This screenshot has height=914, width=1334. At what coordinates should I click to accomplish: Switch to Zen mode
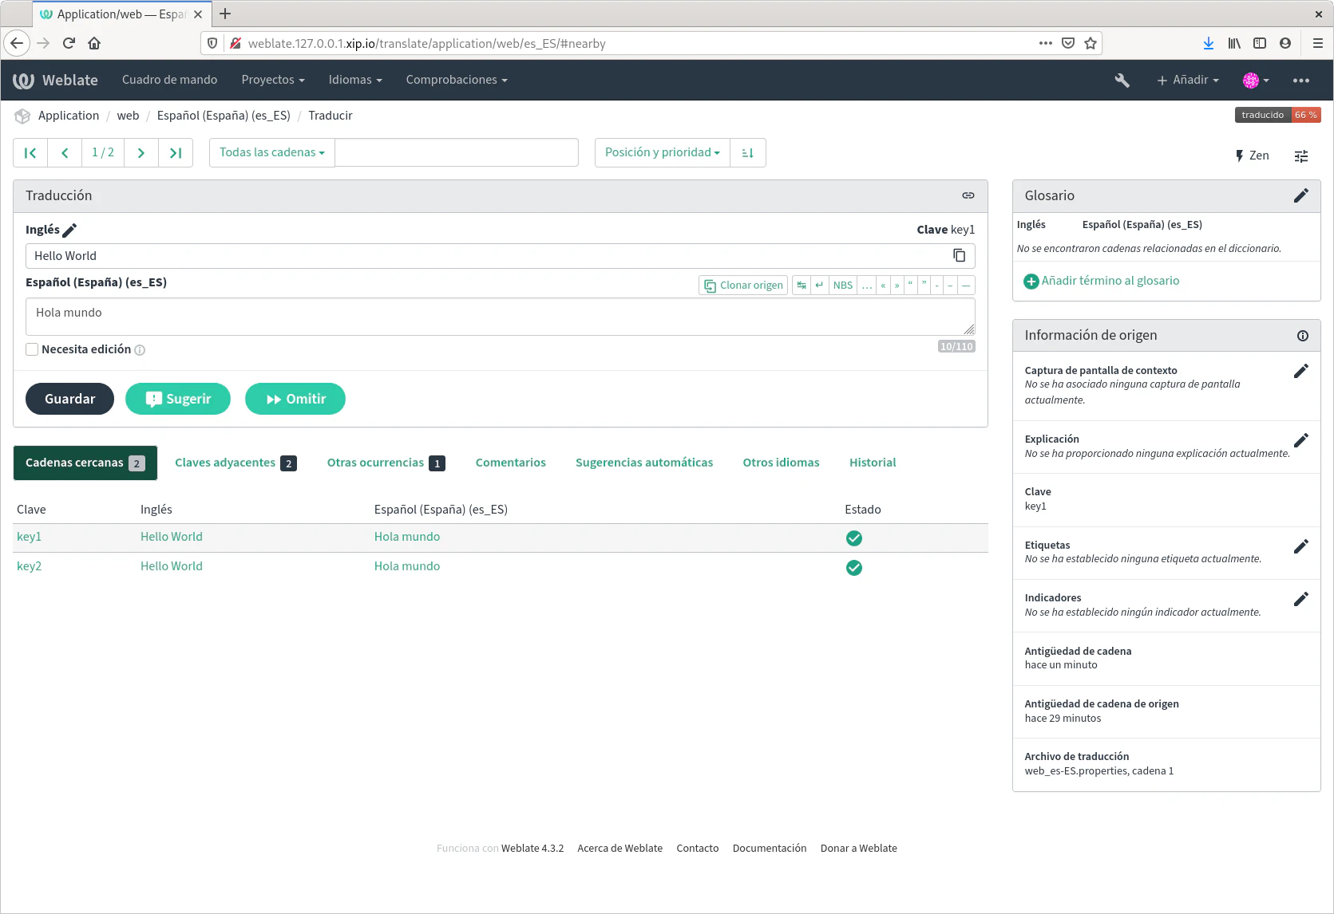point(1252,156)
